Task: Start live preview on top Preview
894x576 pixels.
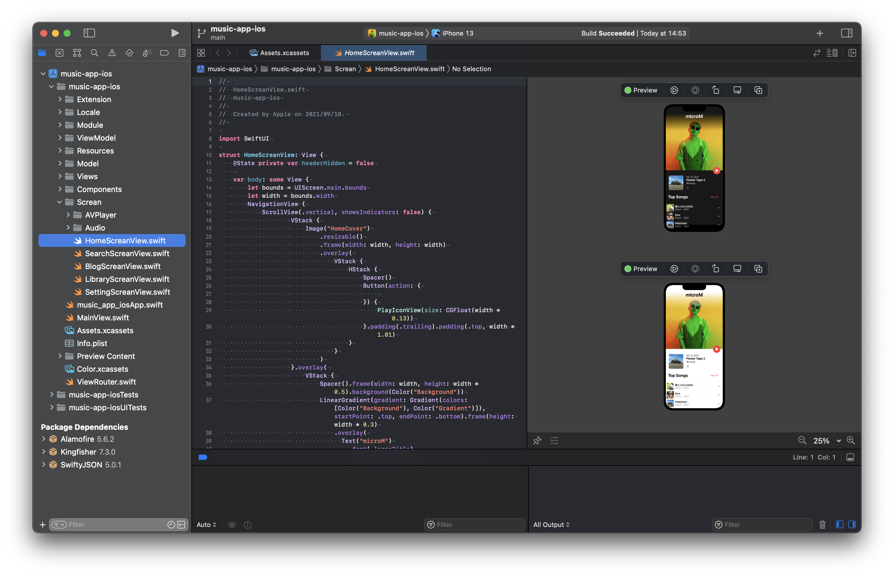Action: click(674, 90)
